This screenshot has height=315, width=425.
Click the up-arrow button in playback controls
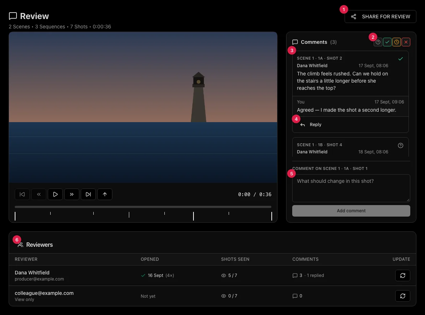coord(104,194)
